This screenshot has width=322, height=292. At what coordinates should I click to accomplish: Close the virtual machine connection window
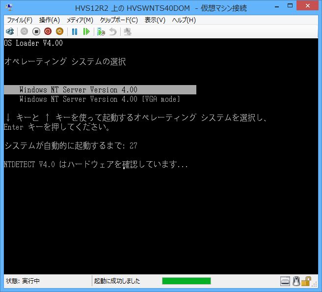tap(307, 6)
